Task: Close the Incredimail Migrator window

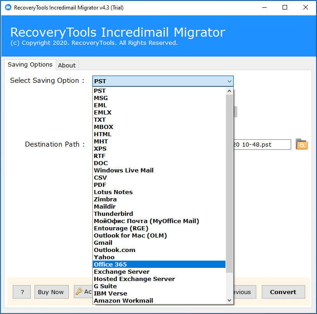Action: (x=306, y=8)
